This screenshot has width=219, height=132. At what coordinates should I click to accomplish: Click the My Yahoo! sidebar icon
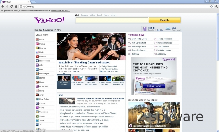pos(37,86)
